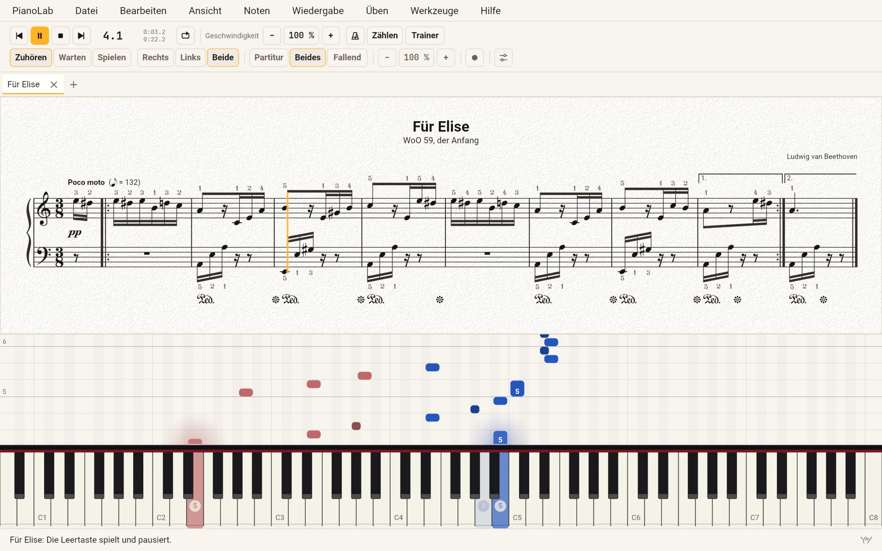Click the highlighted blue piano key below C5
Screen dimensions: 882x551
point(500,507)
